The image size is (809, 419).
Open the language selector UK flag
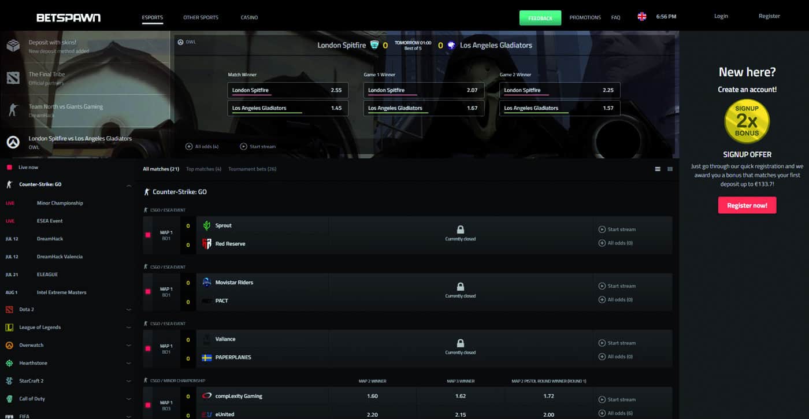pyautogui.click(x=642, y=17)
